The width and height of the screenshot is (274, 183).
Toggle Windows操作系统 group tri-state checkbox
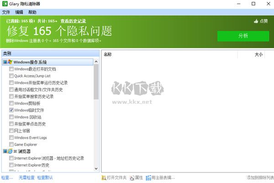(5, 62)
